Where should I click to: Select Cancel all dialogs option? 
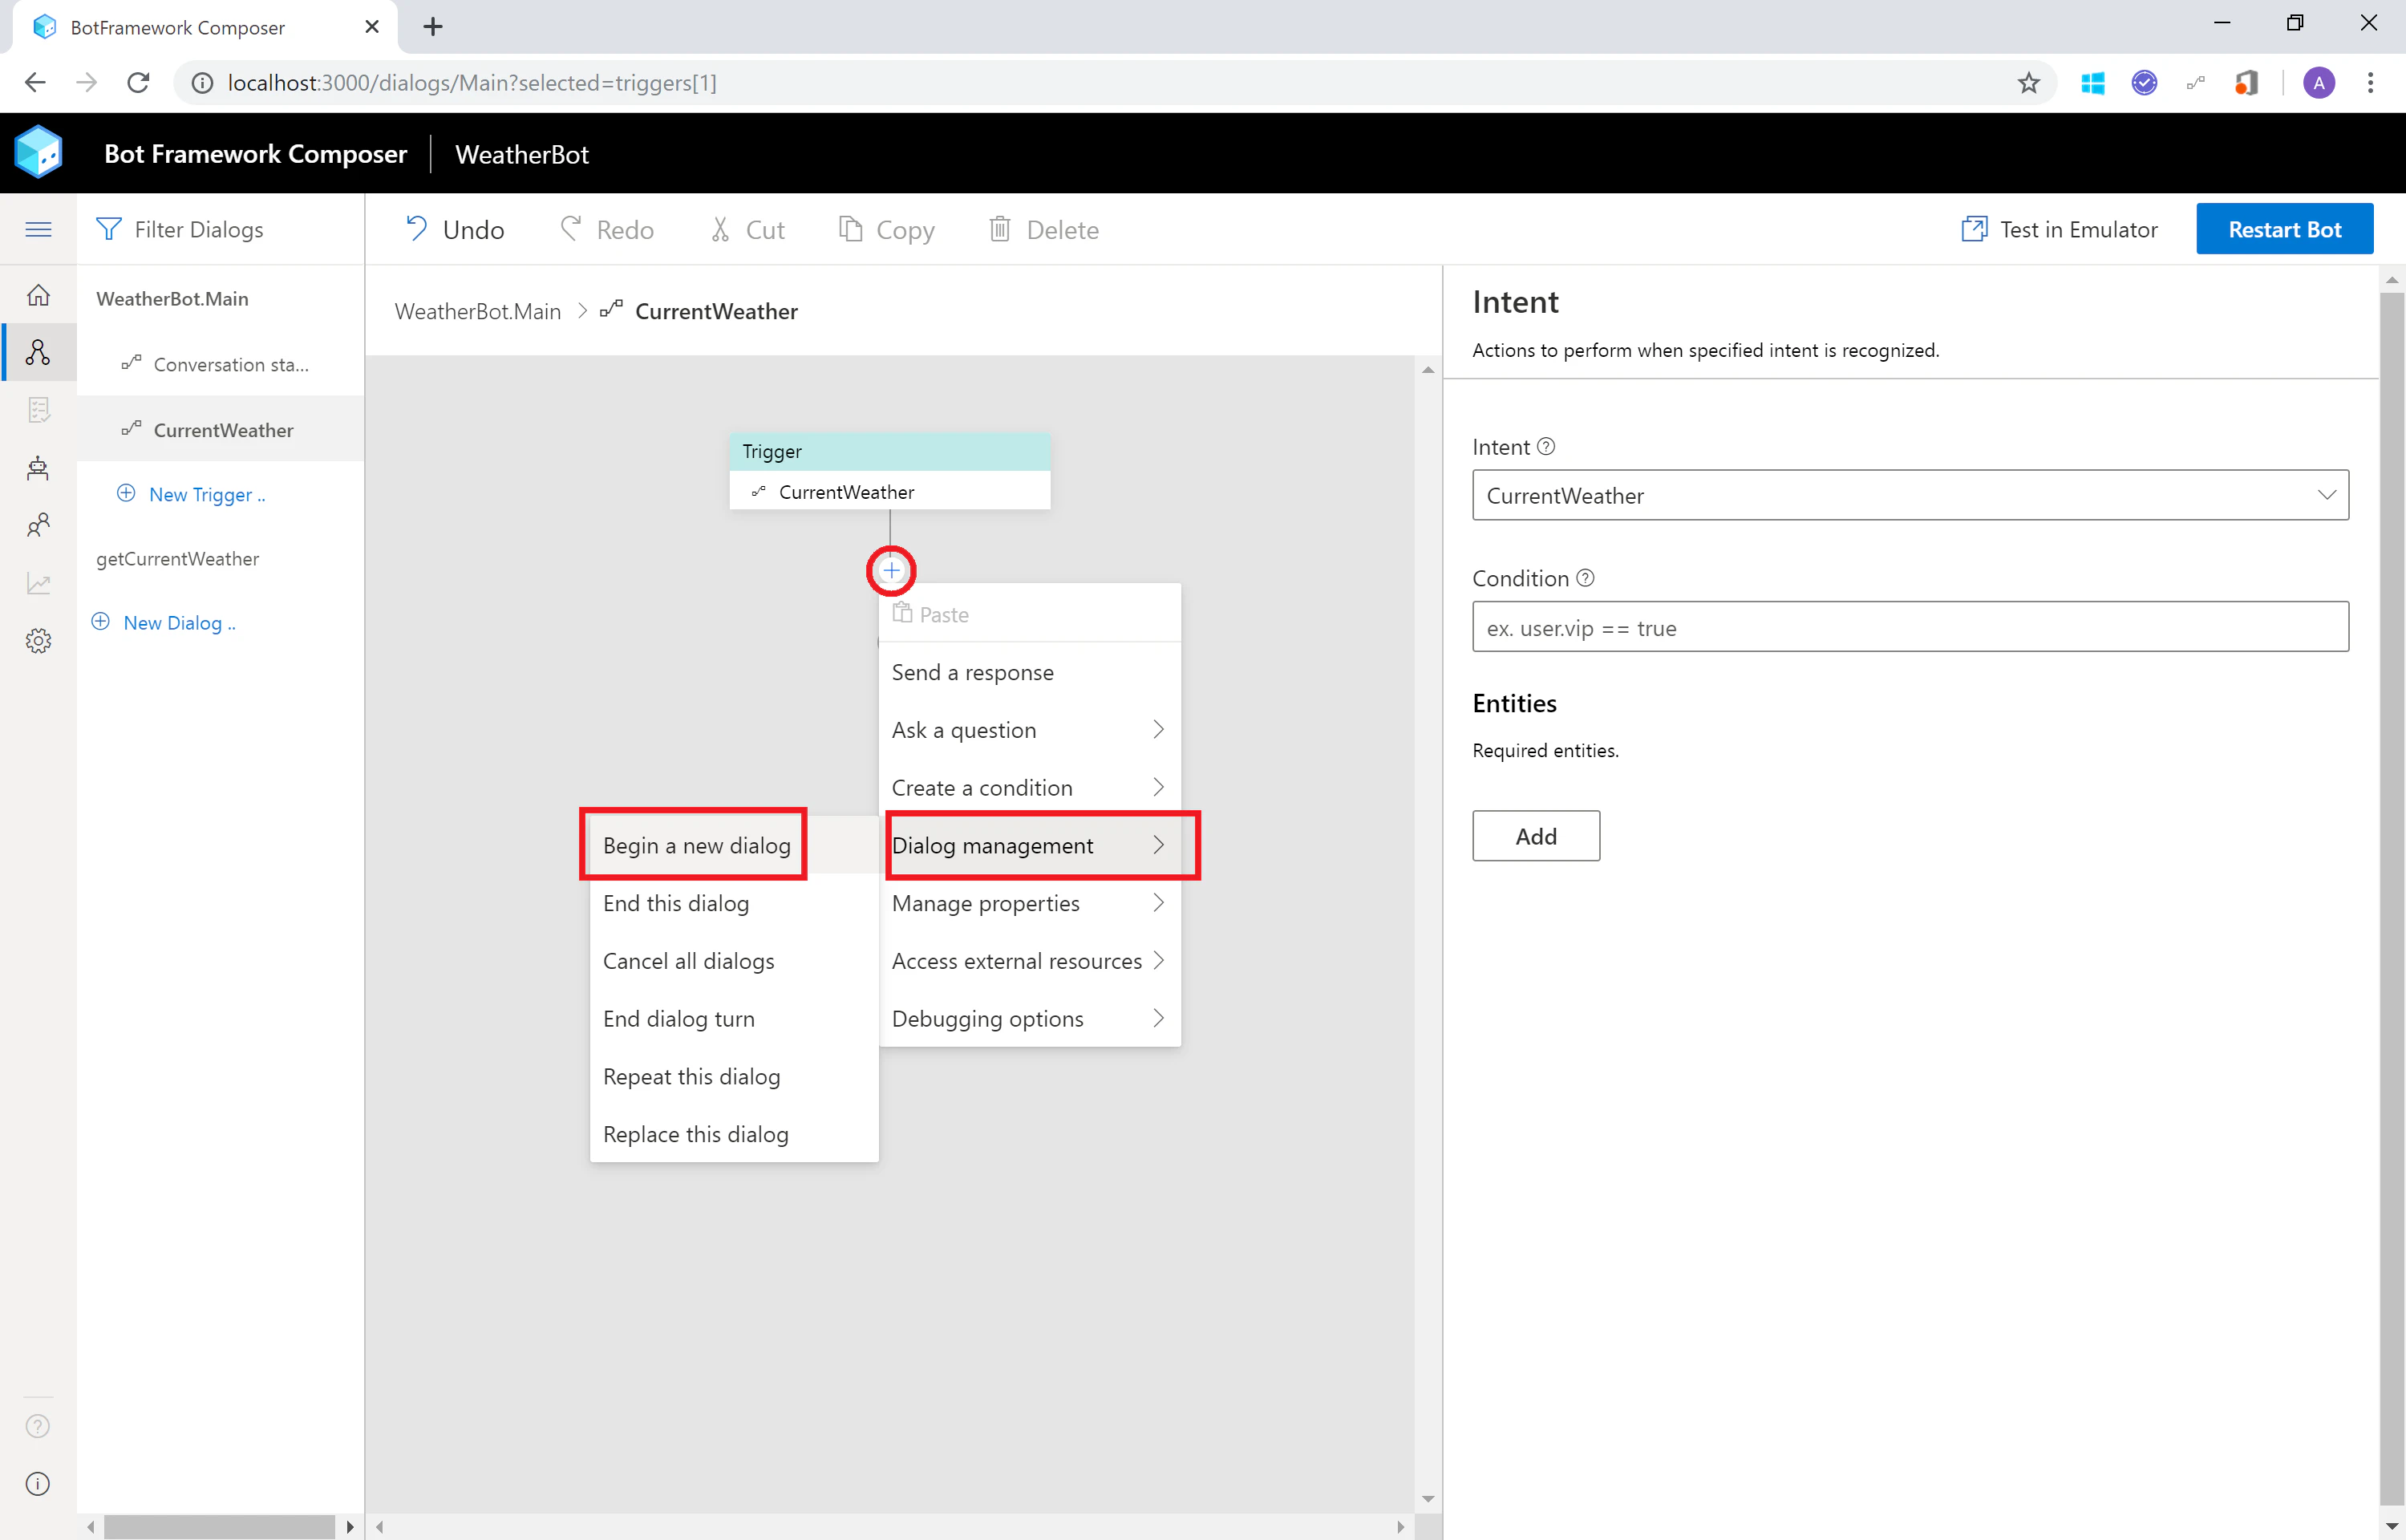point(734,961)
